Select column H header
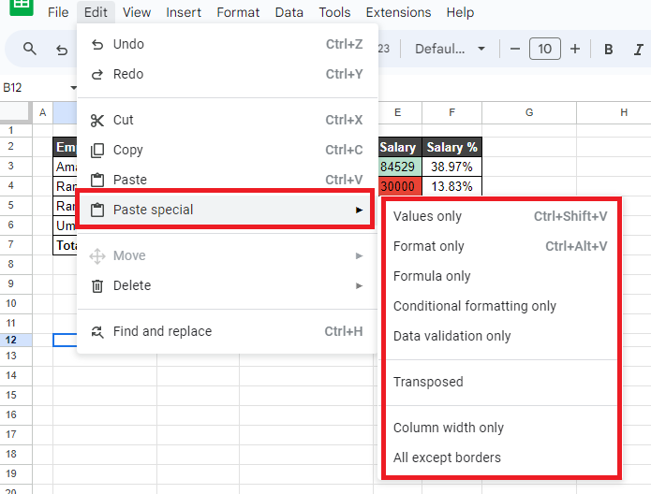This screenshot has height=494, width=651. pos(614,113)
